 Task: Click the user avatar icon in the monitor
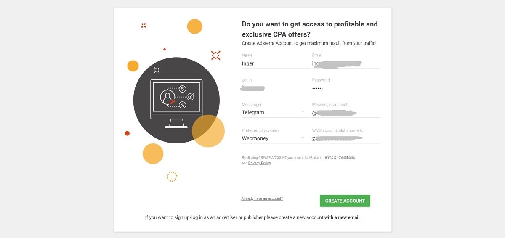click(x=167, y=97)
